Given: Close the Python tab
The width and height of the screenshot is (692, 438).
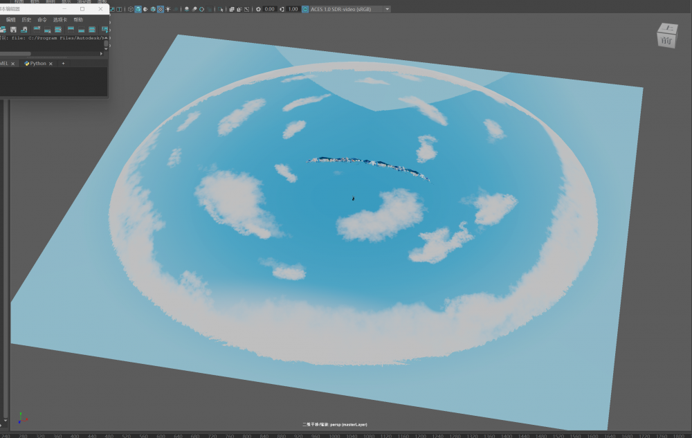Looking at the screenshot, I should [x=51, y=64].
